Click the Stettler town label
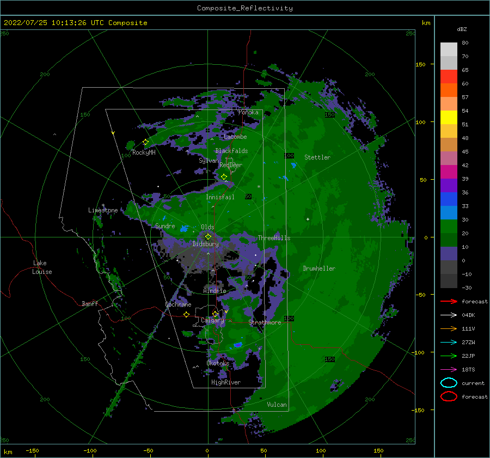Screen dimensions: 490x458 317,157
